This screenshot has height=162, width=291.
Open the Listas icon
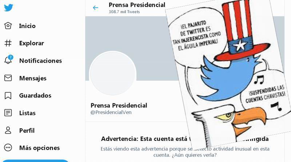coord(8,113)
